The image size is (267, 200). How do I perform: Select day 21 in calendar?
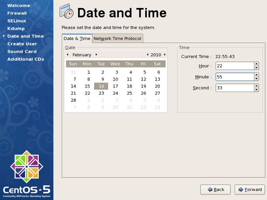tap(73, 93)
